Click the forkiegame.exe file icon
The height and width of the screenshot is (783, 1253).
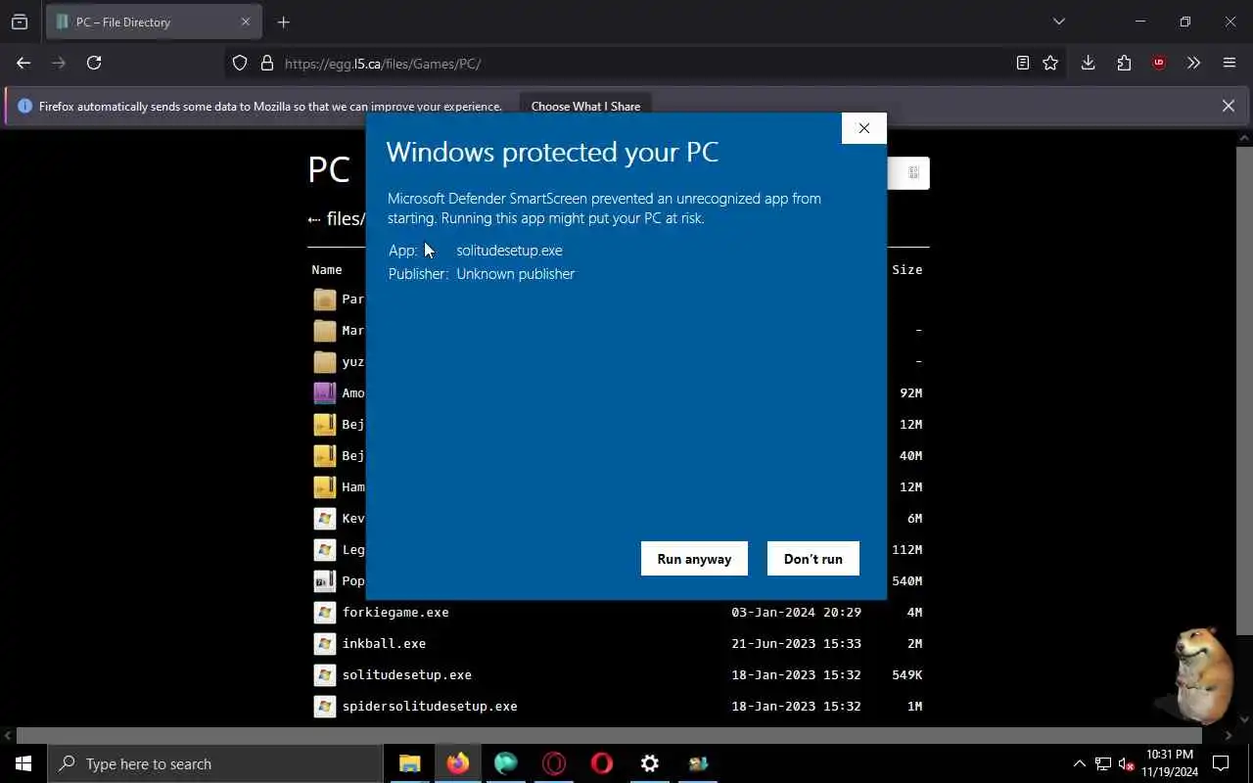[325, 612]
